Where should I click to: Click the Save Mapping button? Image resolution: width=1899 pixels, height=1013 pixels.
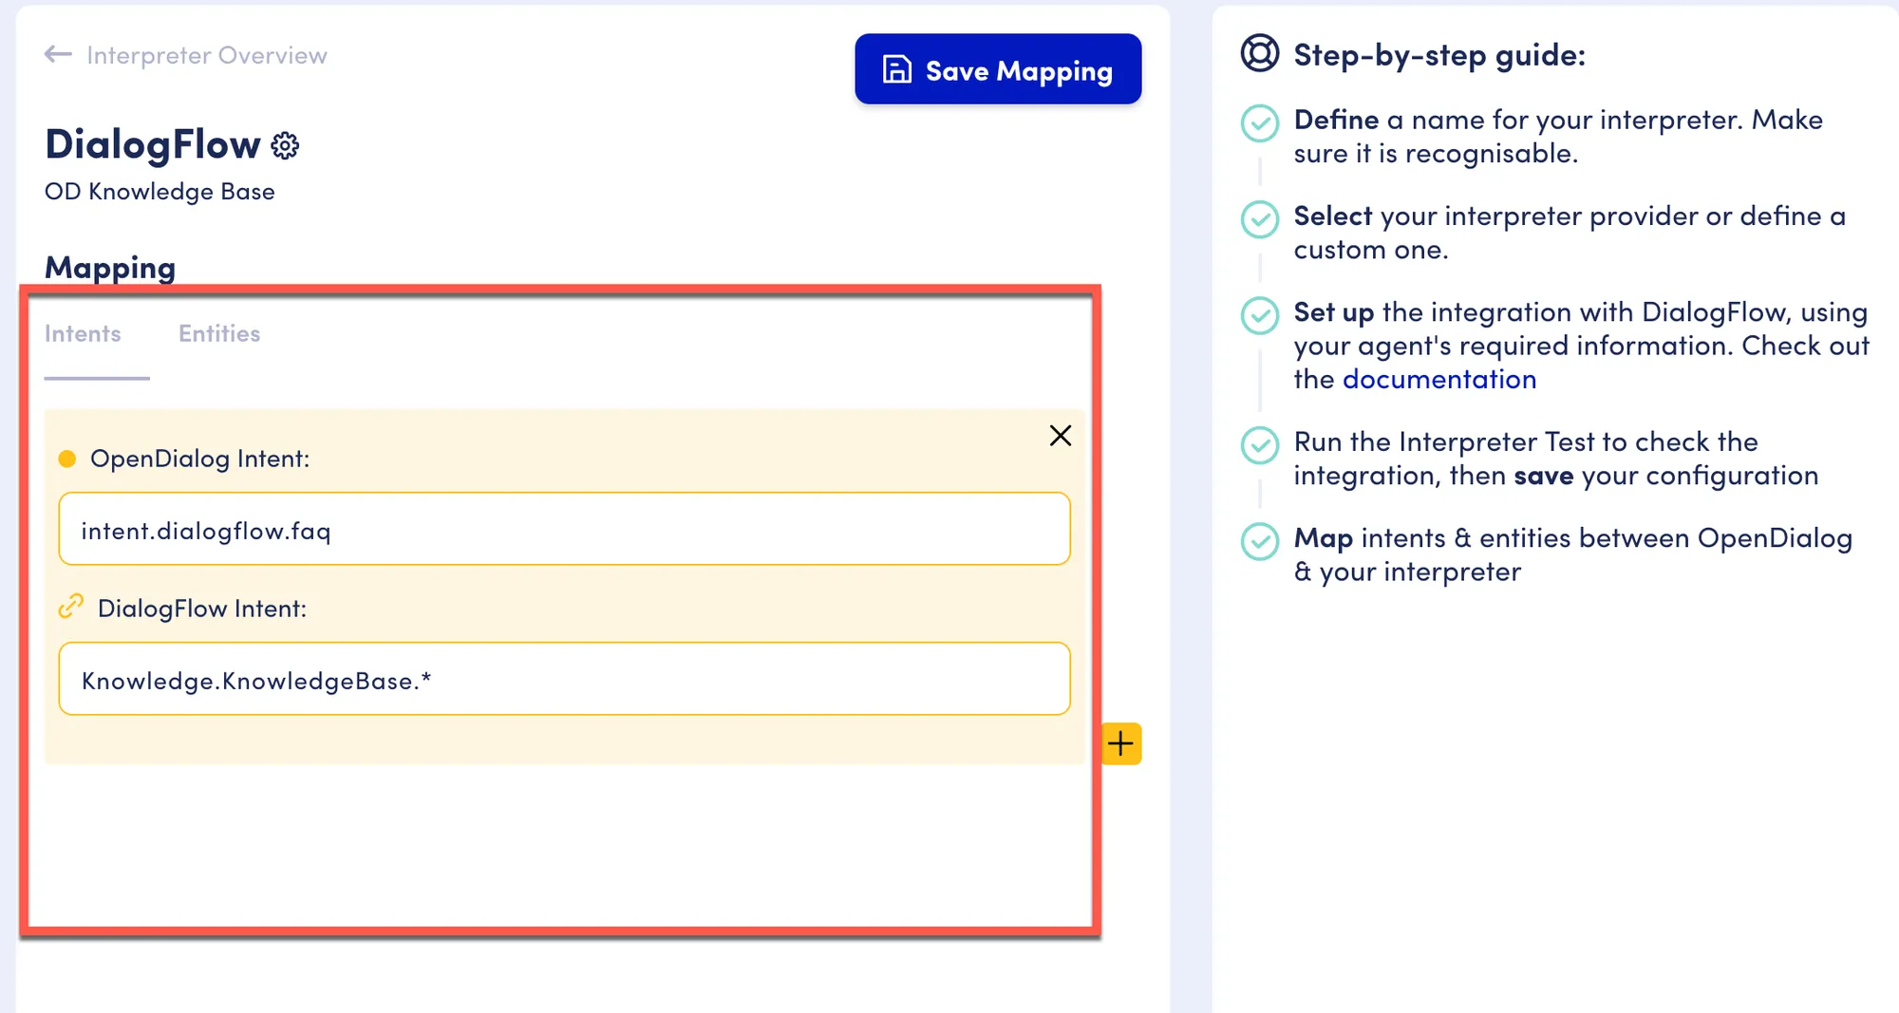(998, 69)
